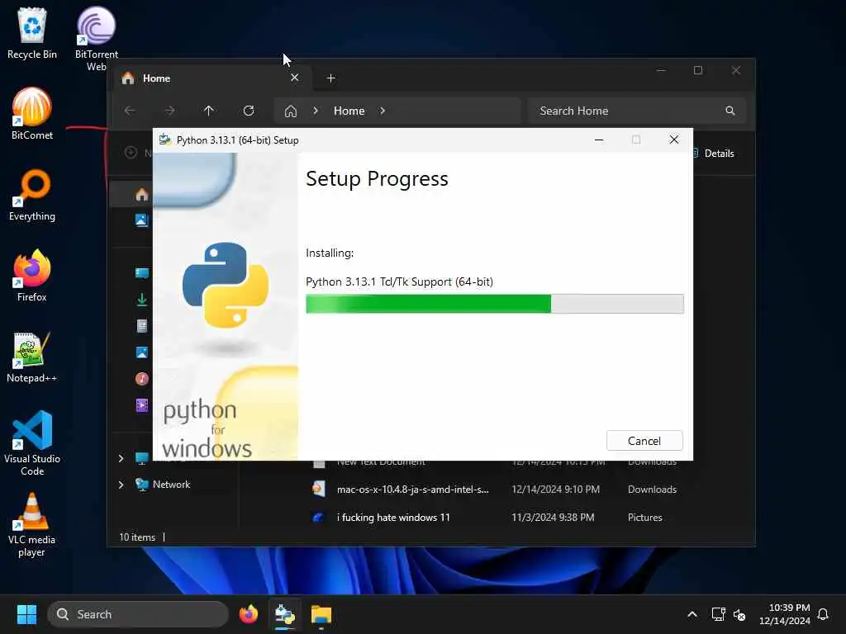Launch BitComet from the desktop
The image size is (846, 634).
click(x=32, y=114)
